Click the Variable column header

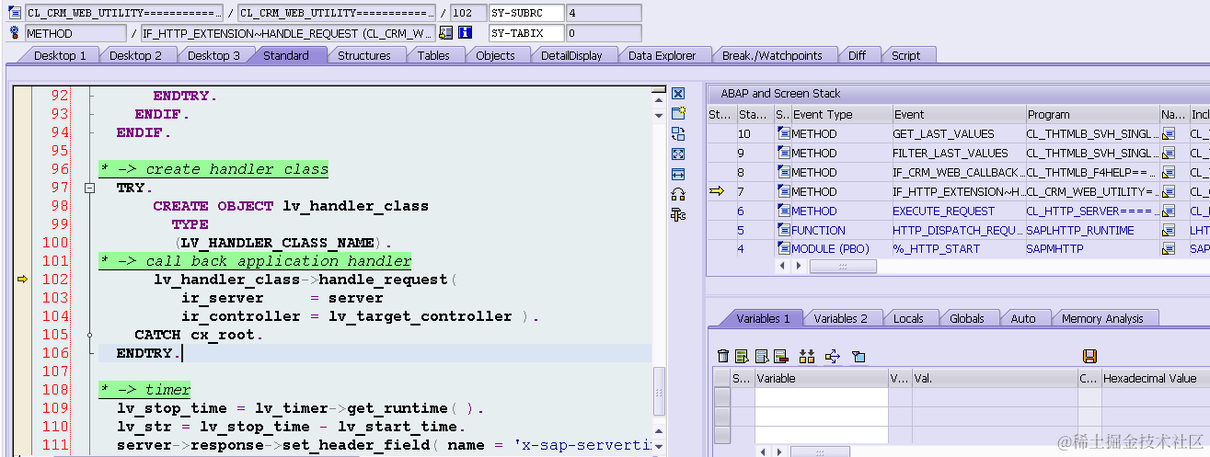click(821, 378)
